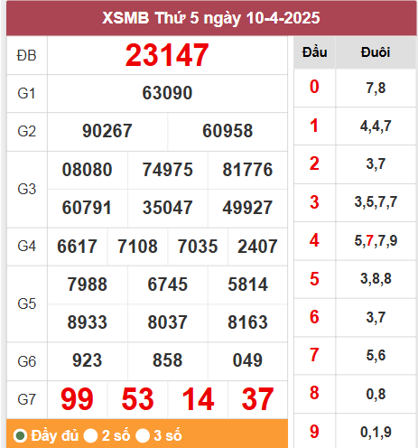The height and width of the screenshot is (448, 418).
Task: Click the Đầu column header
Action: [314, 52]
